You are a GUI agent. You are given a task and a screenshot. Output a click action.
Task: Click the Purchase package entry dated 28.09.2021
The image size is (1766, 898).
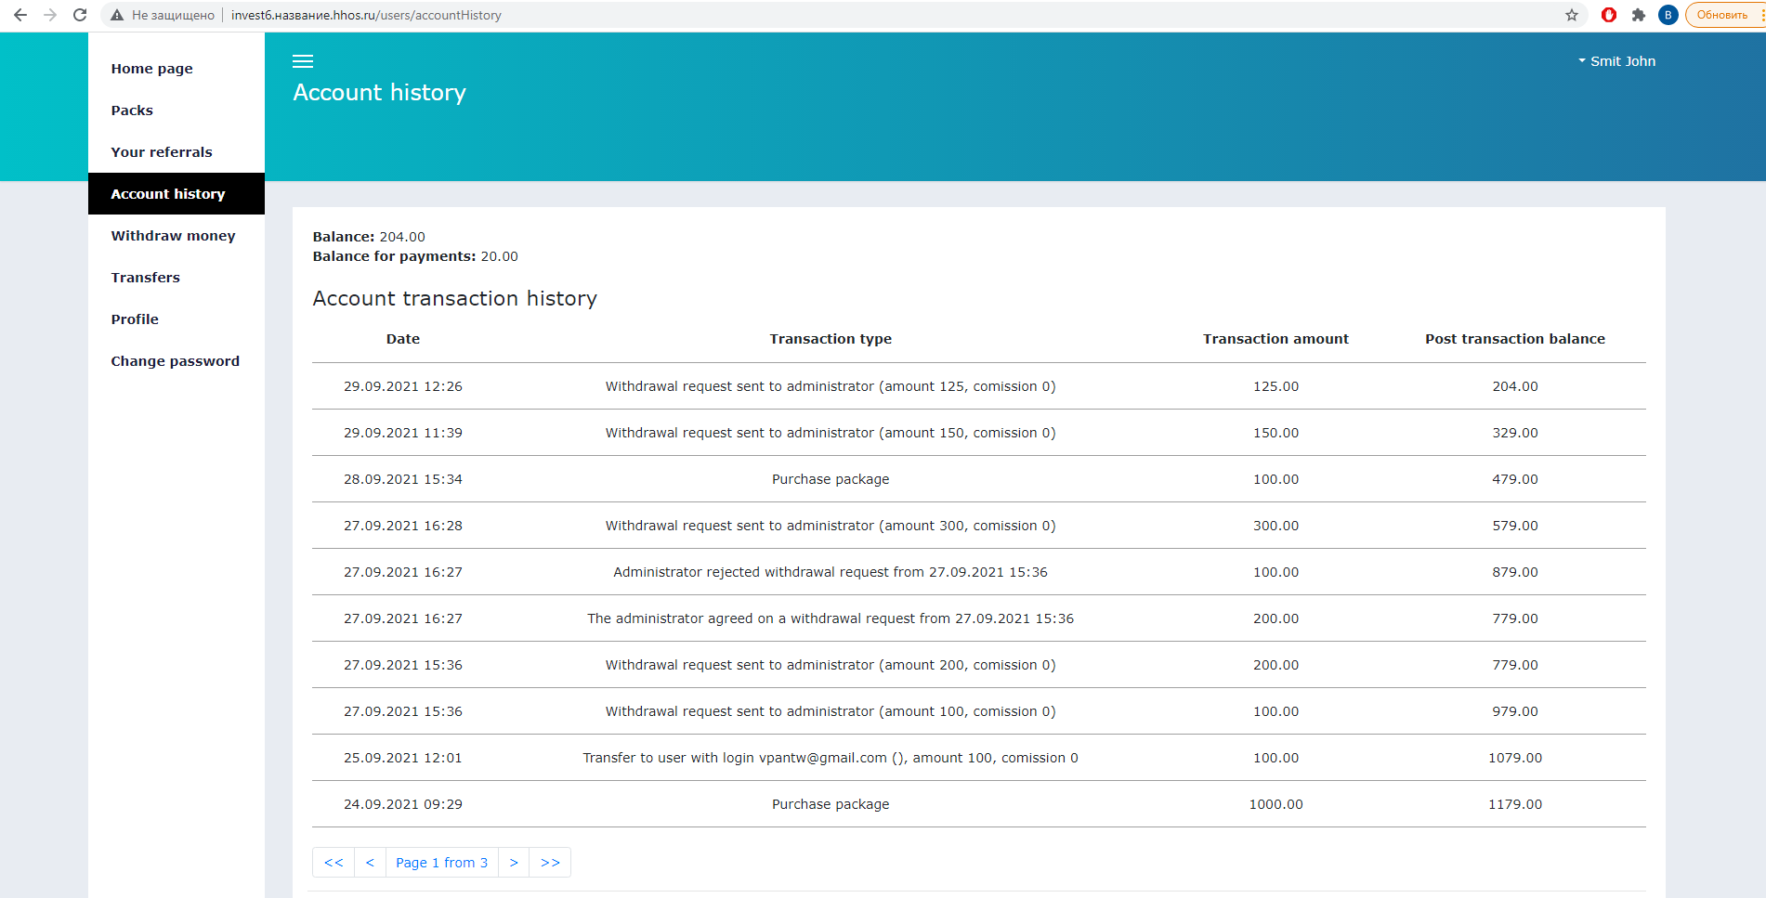(831, 479)
